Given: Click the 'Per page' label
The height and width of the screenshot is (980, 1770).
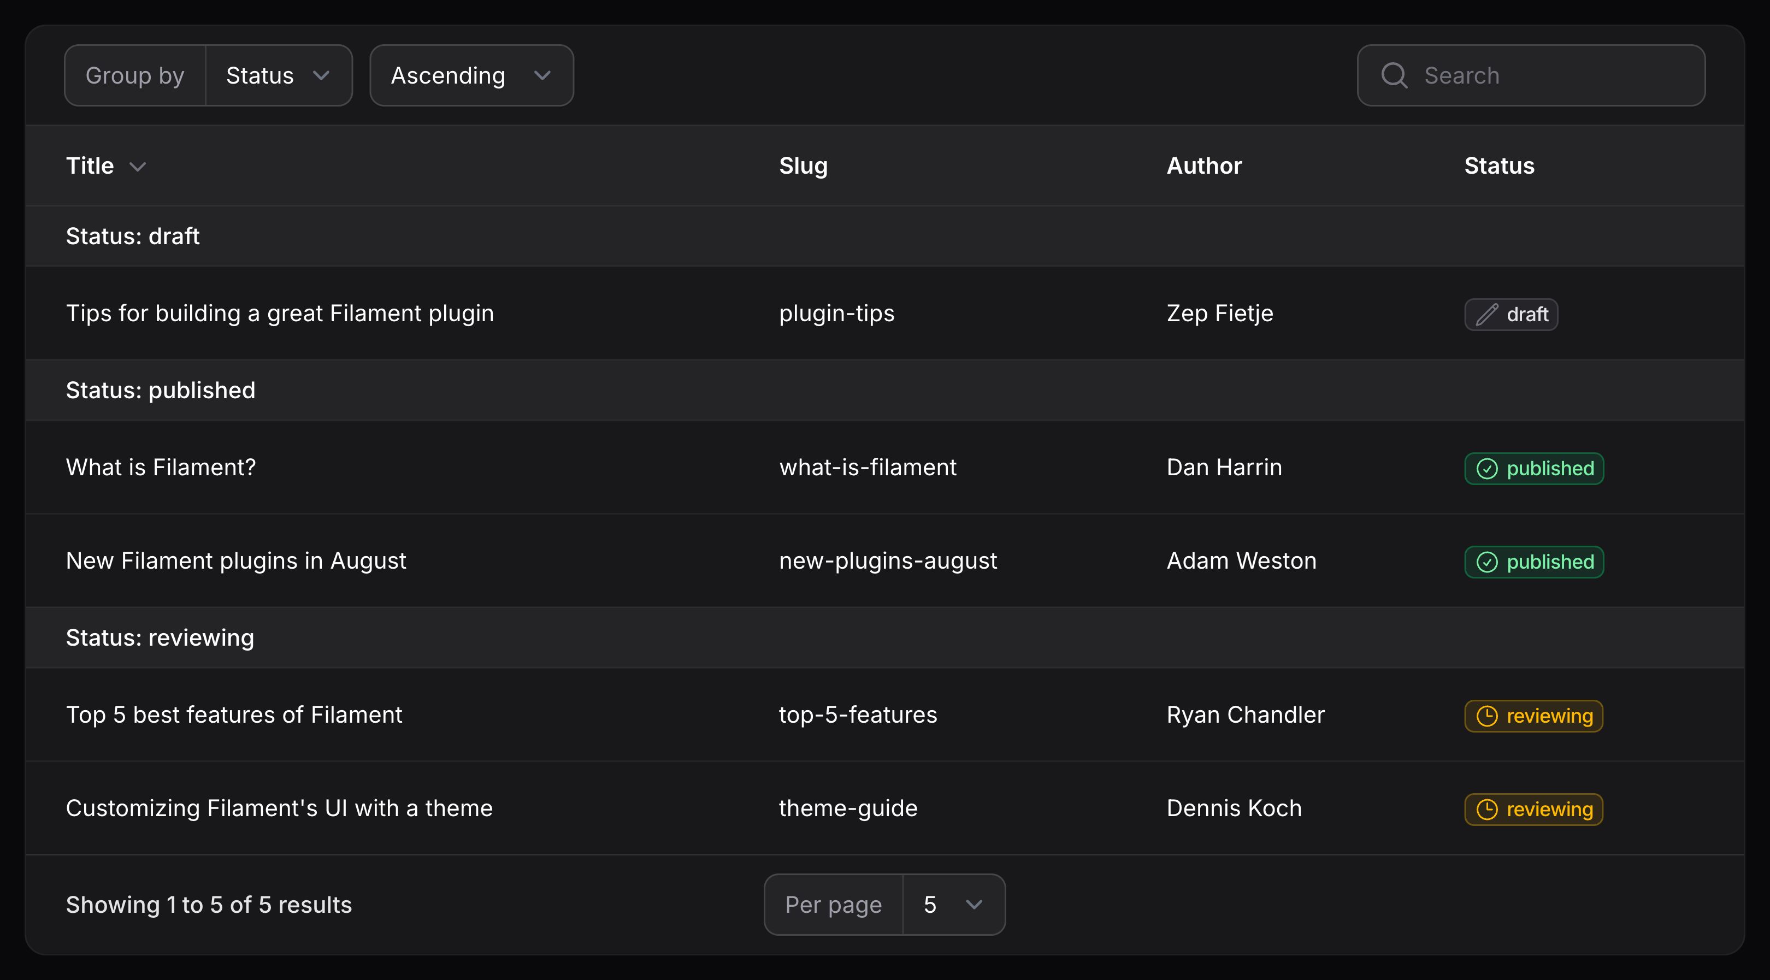Looking at the screenshot, I should 834,905.
